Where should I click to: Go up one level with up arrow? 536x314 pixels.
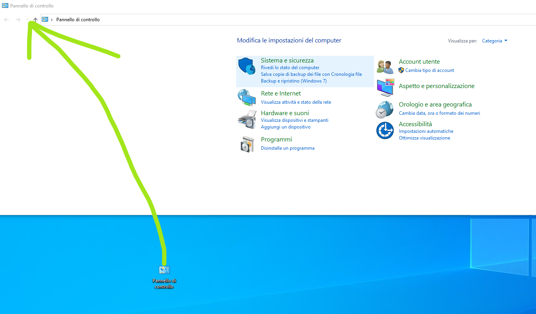pyautogui.click(x=35, y=20)
